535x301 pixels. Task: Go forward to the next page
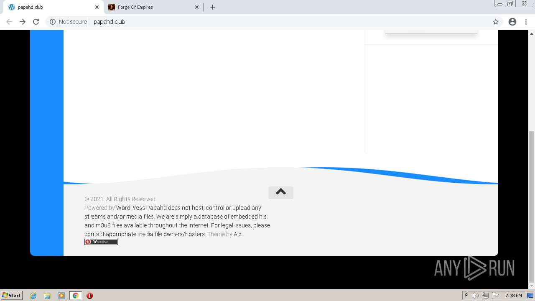[x=23, y=22]
